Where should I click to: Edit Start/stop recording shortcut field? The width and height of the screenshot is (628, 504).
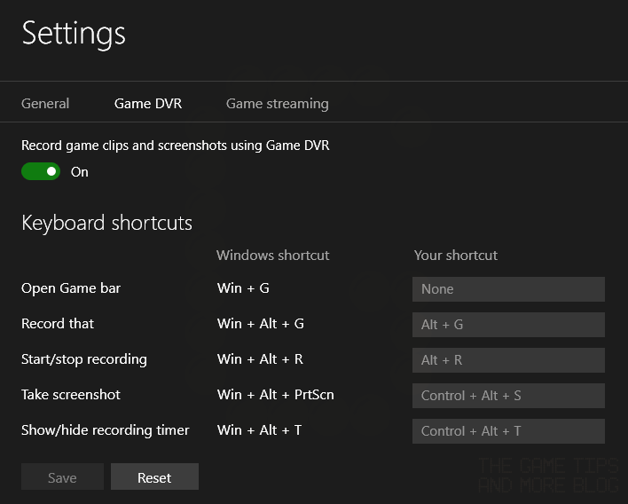coord(508,360)
